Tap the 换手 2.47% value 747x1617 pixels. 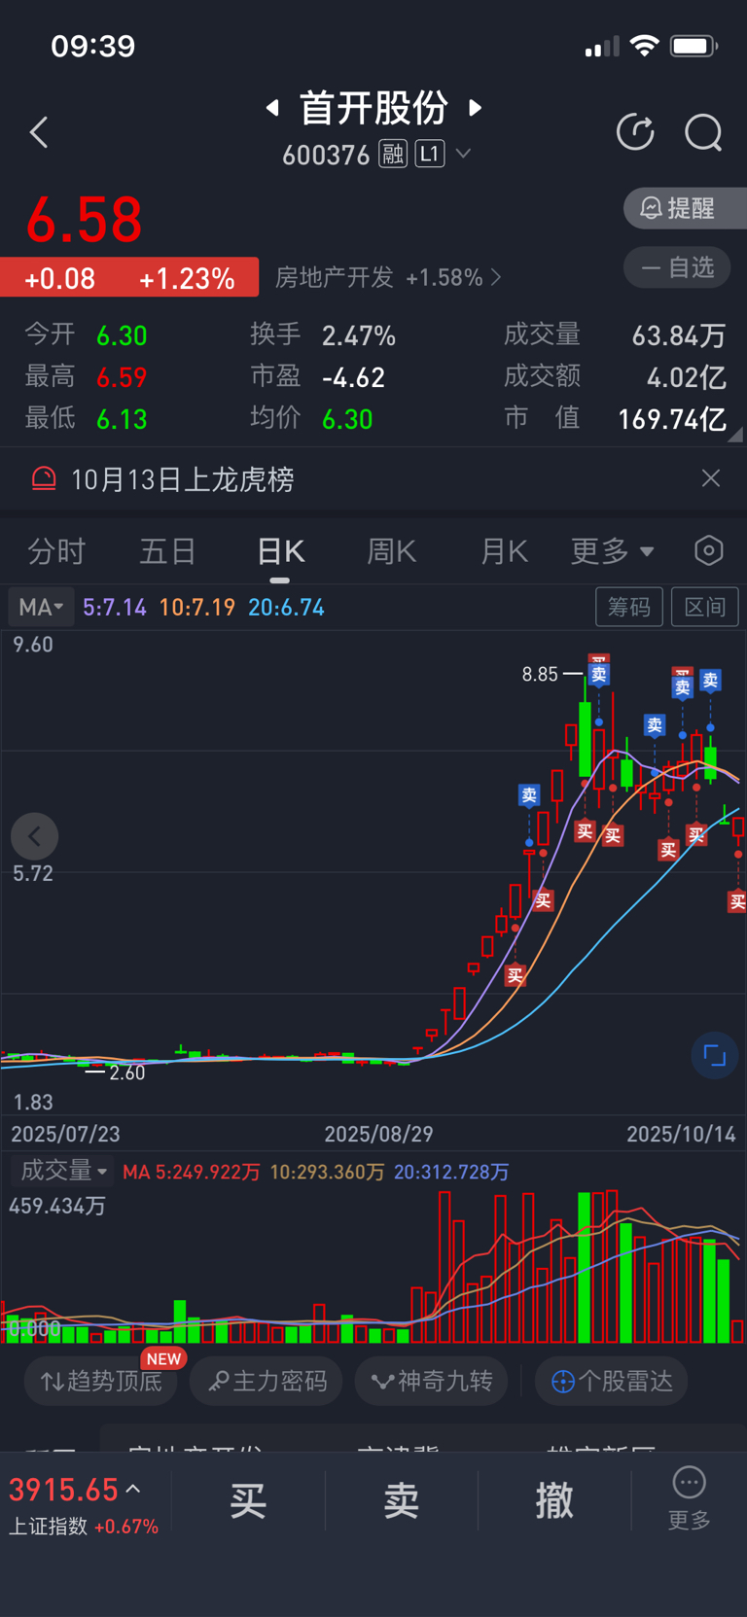(x=359, y=336)
